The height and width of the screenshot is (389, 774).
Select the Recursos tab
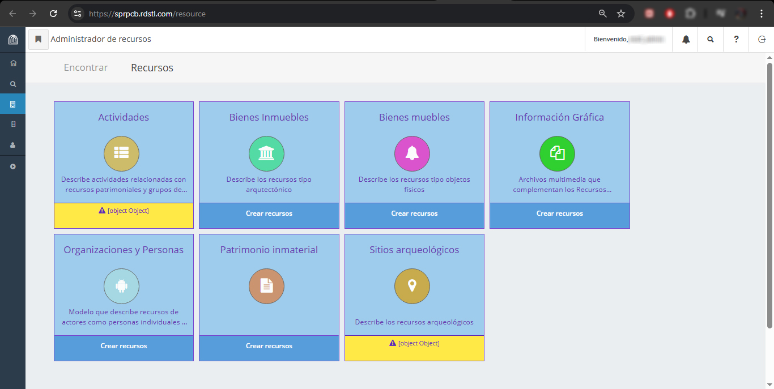152,68
